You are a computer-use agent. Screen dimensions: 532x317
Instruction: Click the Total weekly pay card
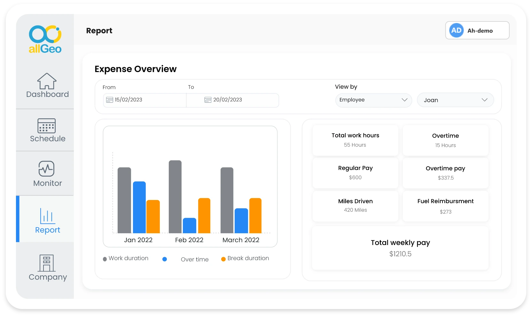tap(400, 248)
